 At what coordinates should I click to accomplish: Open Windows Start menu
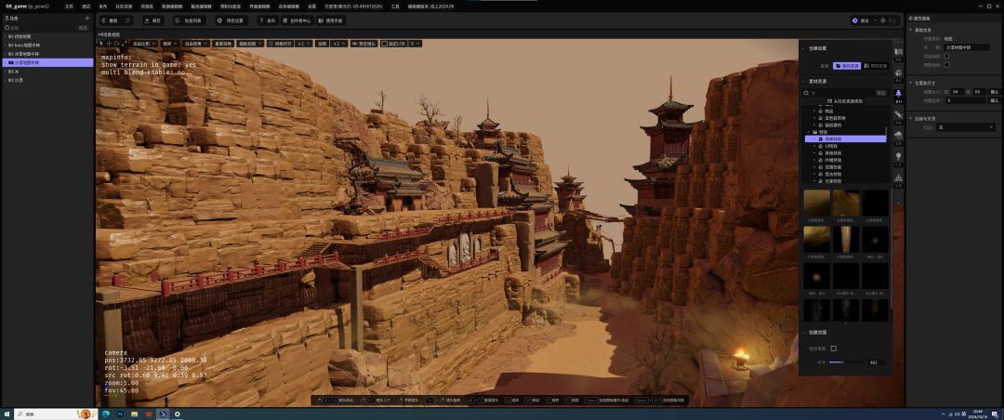tap(7, 413)
